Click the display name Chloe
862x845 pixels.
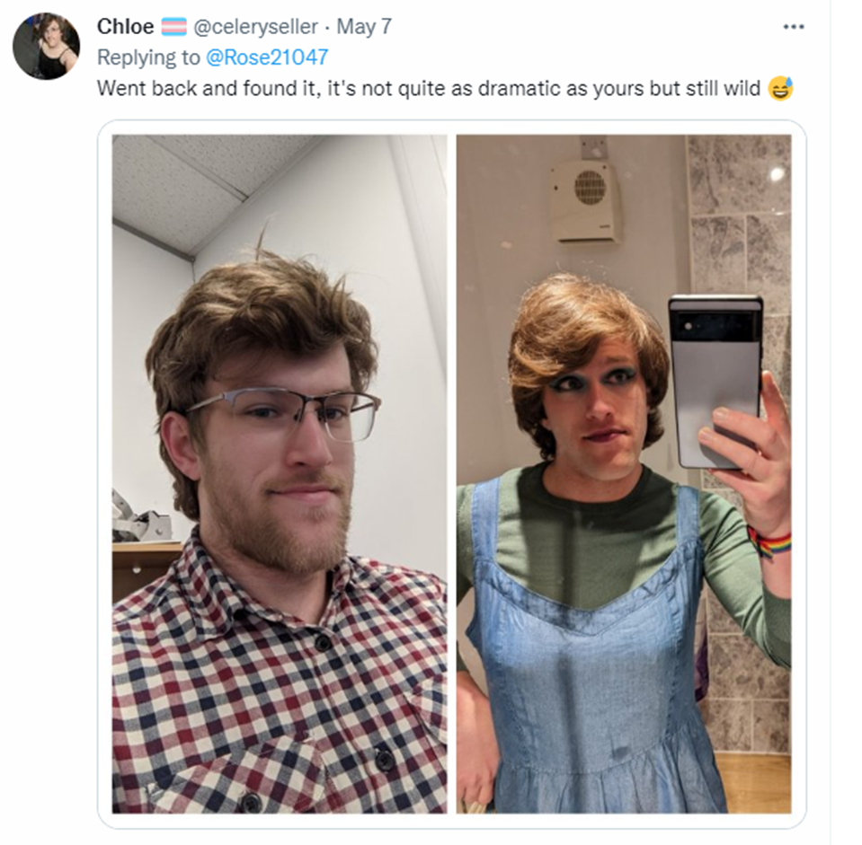[x=125, y=27]
